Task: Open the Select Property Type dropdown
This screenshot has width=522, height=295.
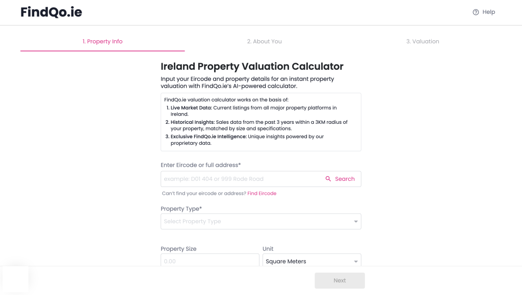Action: tap(260, 222)
